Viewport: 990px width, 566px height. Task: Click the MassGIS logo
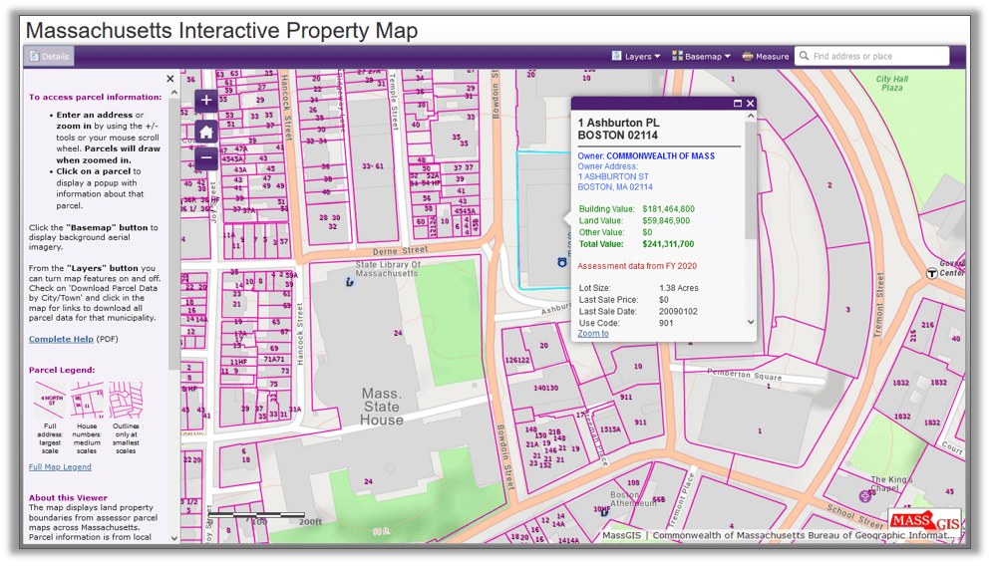click(924, 521)
